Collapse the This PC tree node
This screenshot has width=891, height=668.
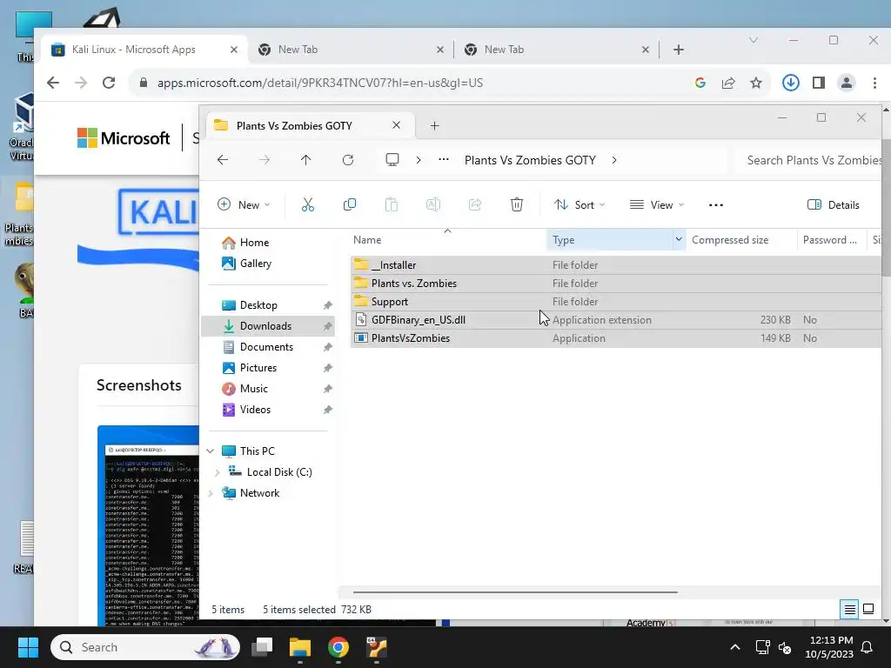211,451
